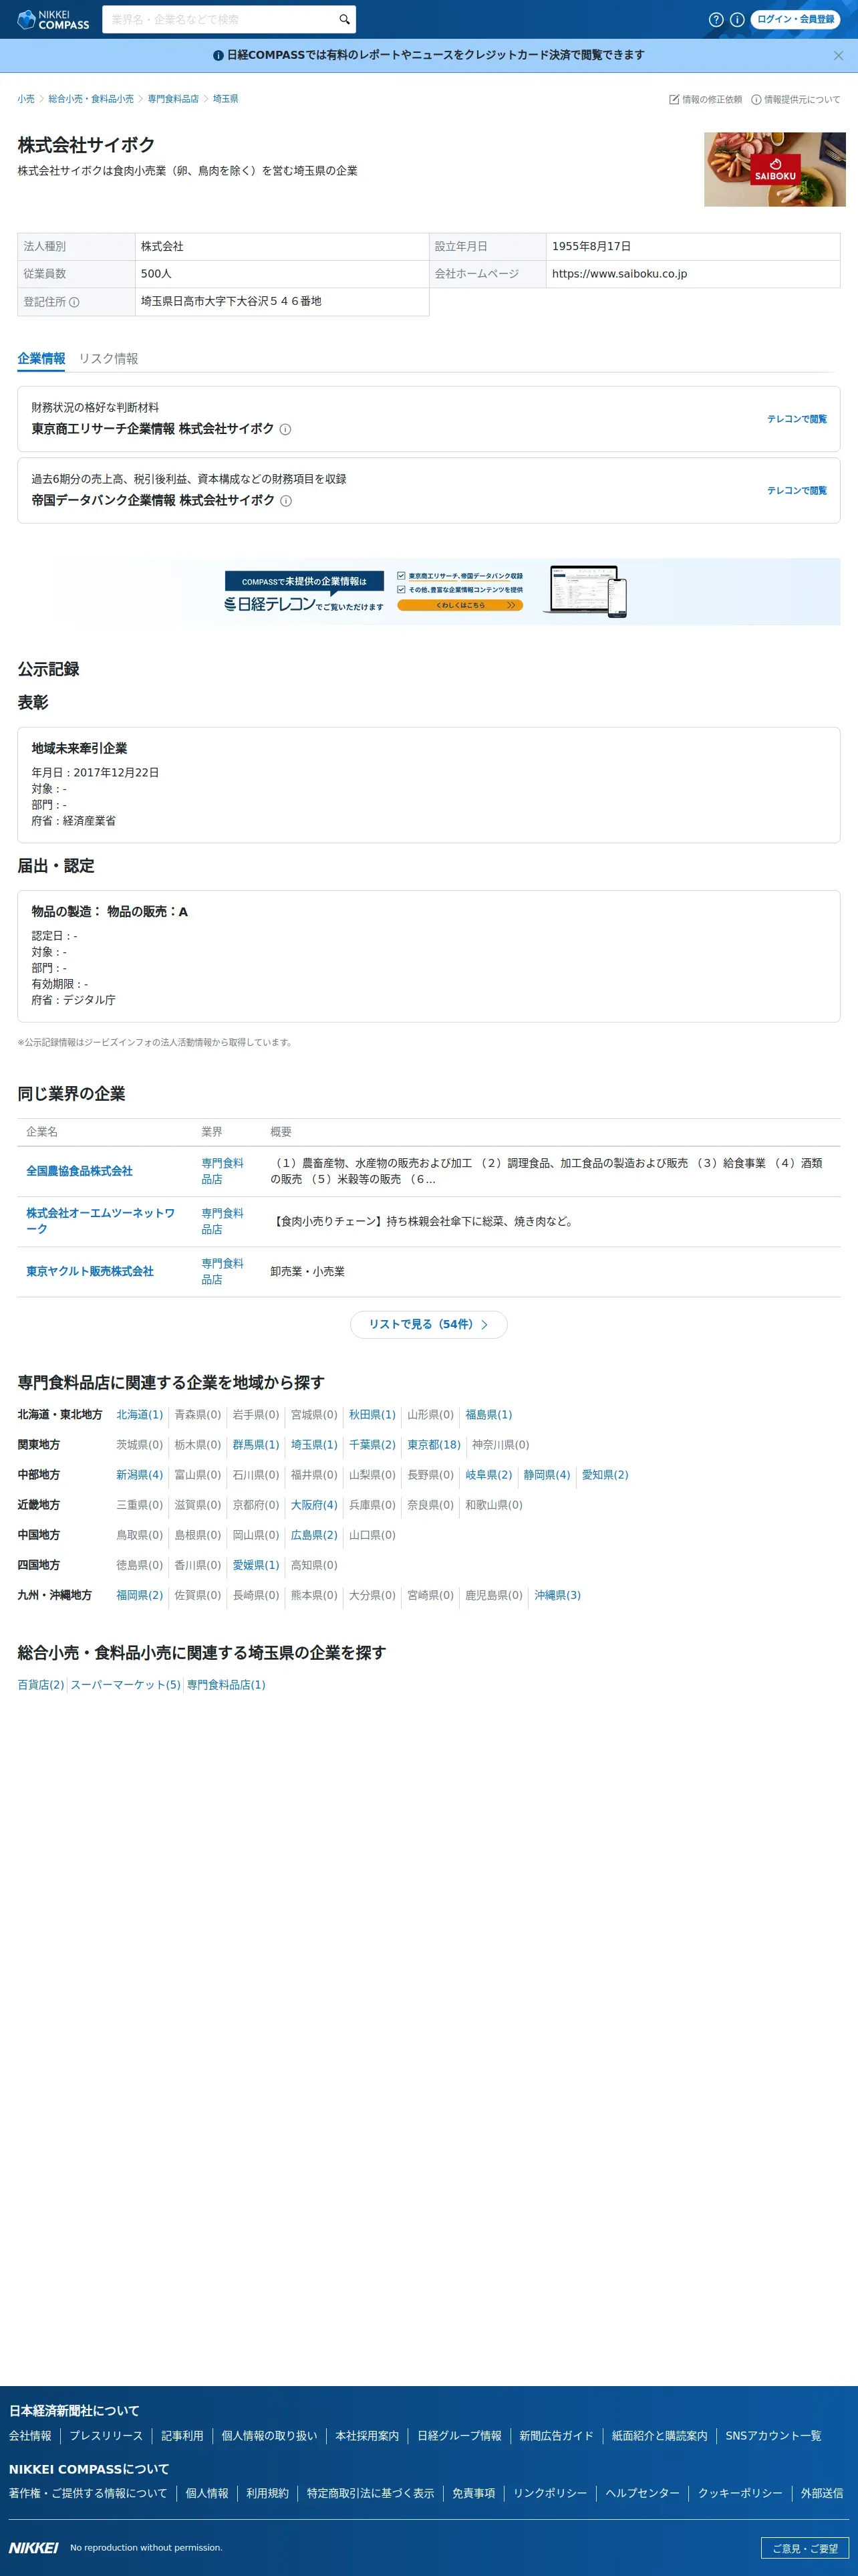Open the 総合小売・食料品小売 breadcrumb
The height and width of the screenshot is (2576, 858).
[x=91, y=99]
